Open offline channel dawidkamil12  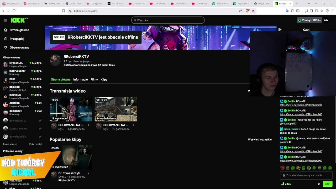[22, 121]
